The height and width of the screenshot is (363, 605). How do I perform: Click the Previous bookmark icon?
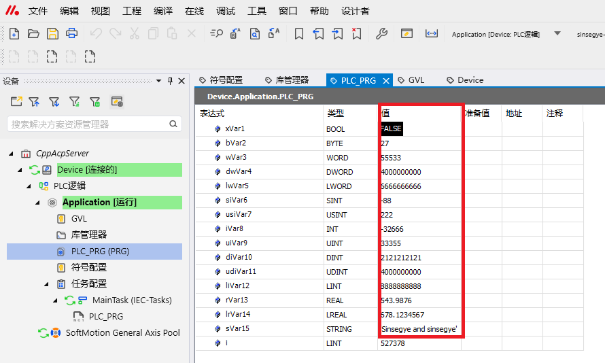[x=318, y=33]
